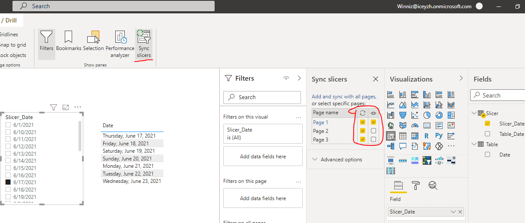Check the 6/1/2021 slicer option
The image size is (525, 223).
pos(8,125)
